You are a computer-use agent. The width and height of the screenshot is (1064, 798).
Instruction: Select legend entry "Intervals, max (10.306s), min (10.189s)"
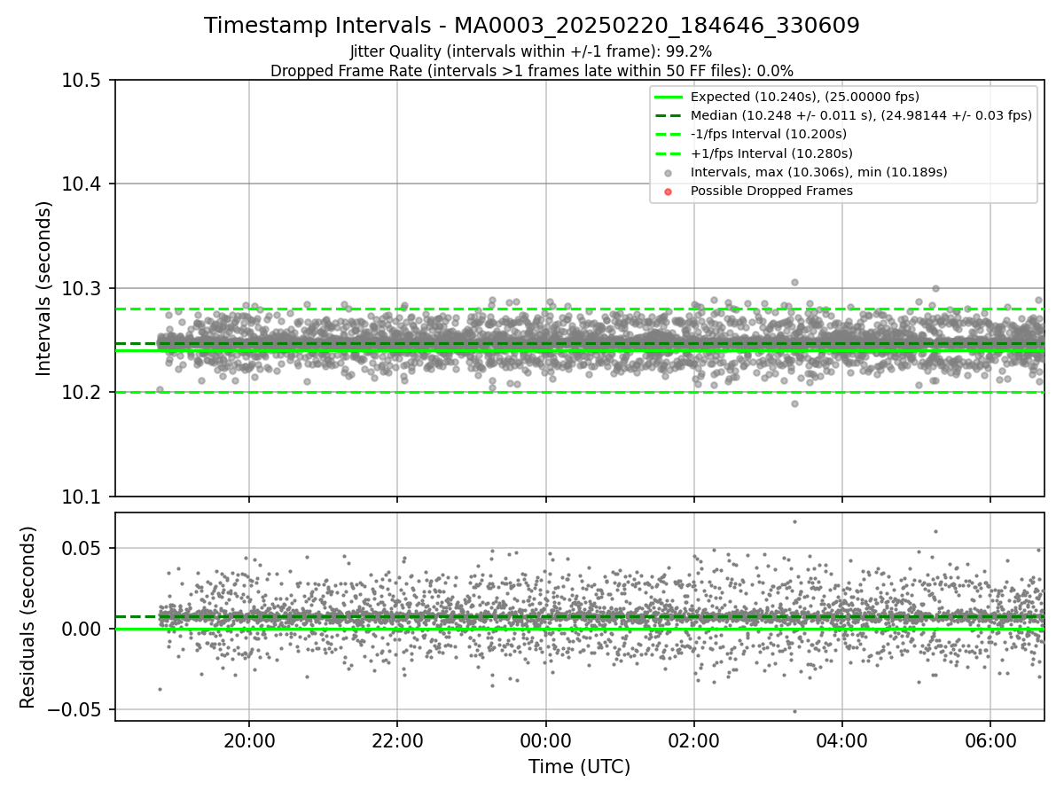(x=819, y=172)
